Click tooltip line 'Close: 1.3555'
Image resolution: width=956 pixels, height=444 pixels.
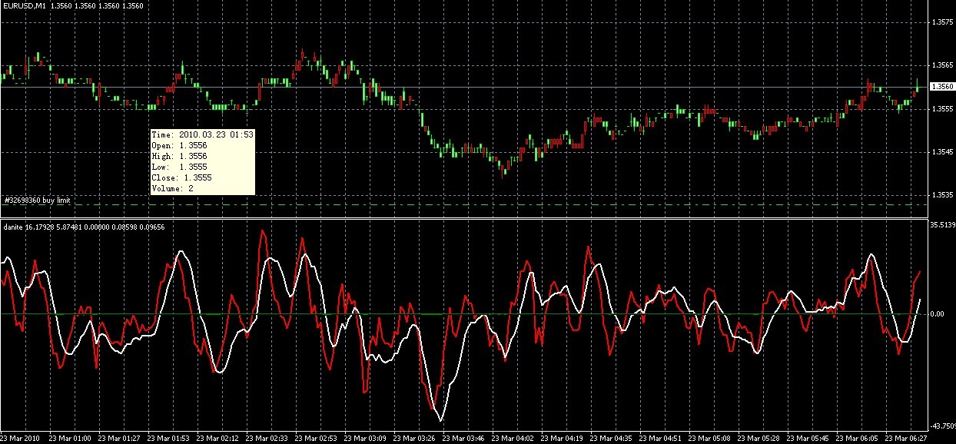[183, 177]
